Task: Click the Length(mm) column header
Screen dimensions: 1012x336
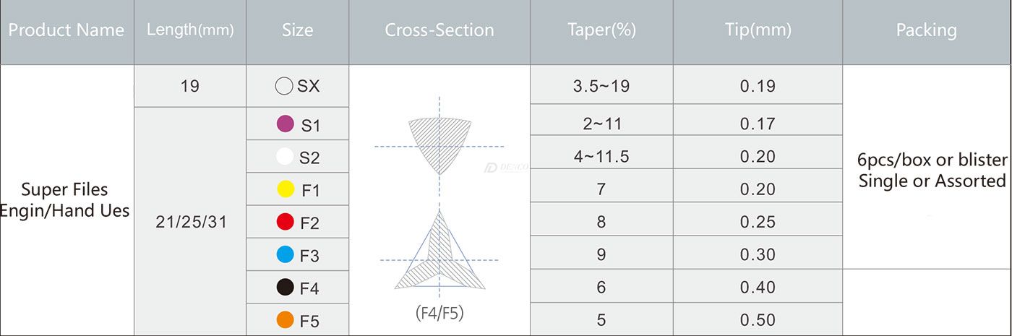Action: 190,30
